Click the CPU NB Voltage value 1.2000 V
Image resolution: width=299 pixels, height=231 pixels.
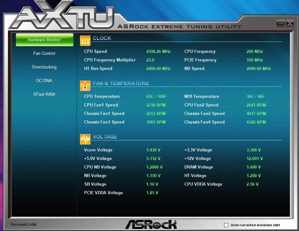click(x=154, y=167)
